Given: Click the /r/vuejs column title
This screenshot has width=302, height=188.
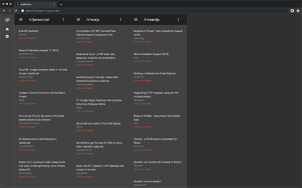Looking at the screenshot, I should point(92,20).
